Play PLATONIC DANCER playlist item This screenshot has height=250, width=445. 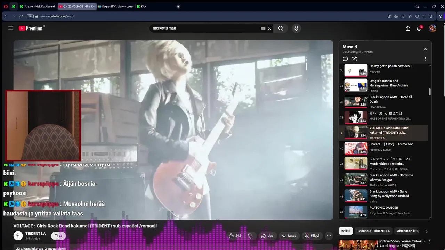pos(383,211)
